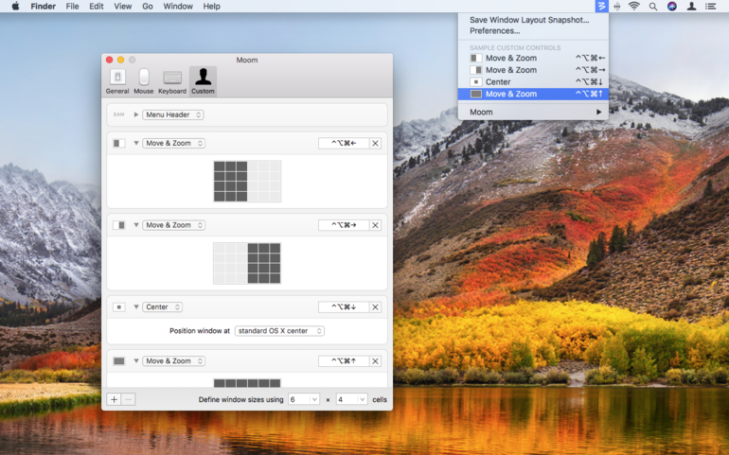Screen dimensions: 729x455
Task: Open the Edit menu
Action: 97,6
